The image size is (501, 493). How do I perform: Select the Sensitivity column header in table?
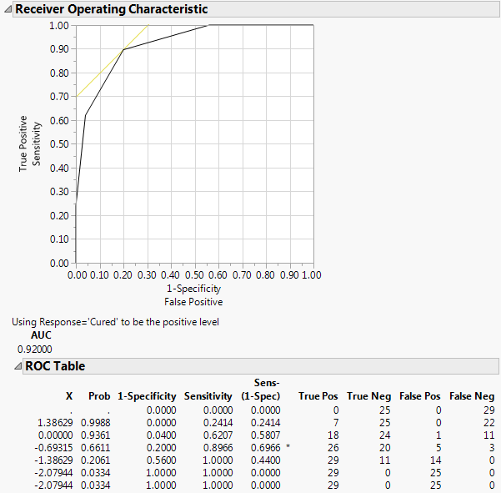[x=208, y=396]
